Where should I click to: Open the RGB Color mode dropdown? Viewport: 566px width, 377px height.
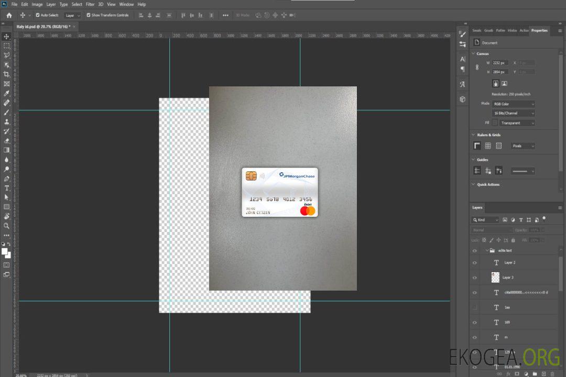514,104
